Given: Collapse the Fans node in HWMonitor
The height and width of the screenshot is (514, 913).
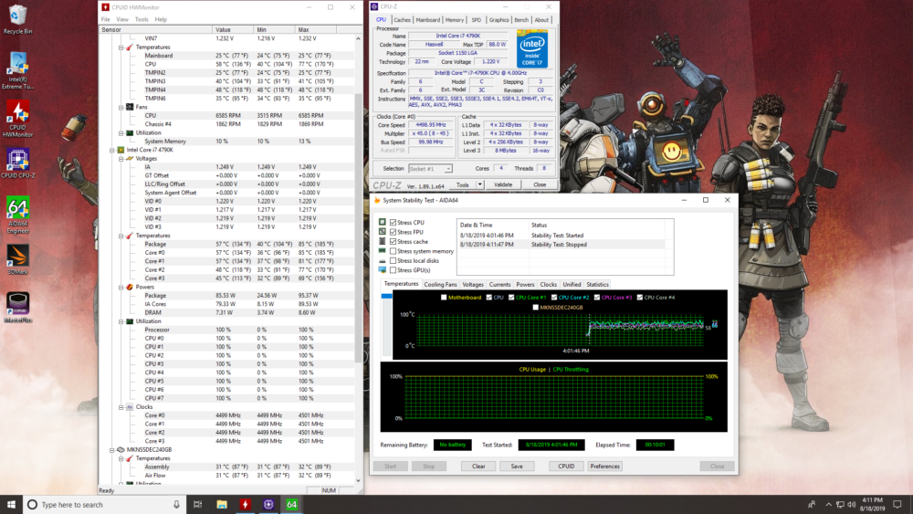Looking at the screenshot, I should pos(121,107).
